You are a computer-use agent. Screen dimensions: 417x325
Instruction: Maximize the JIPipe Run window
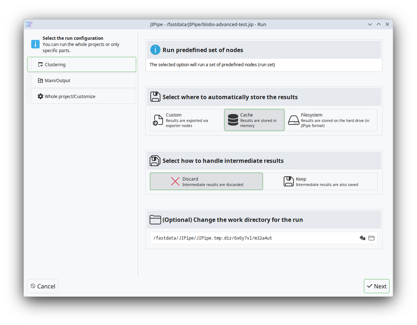379,24
